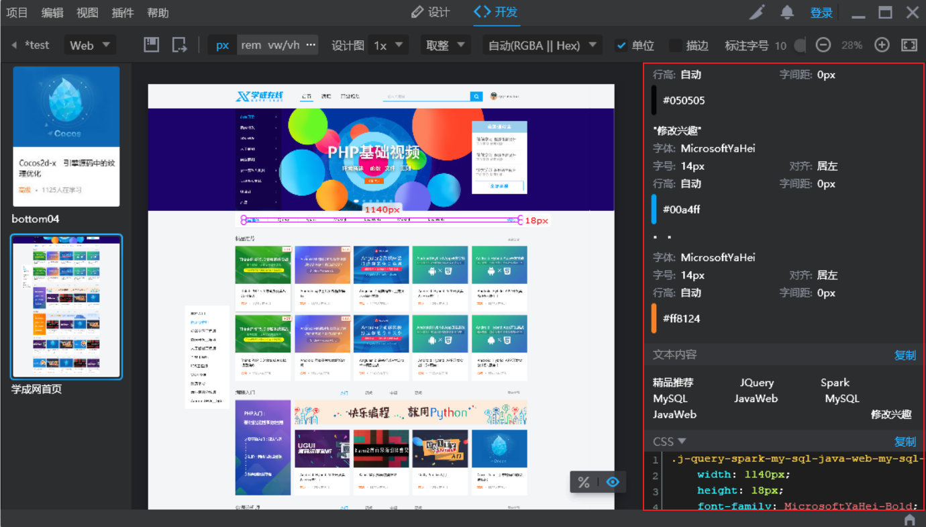The width and height of the screenshot is (926, 527).
Task: Expand the CSS language dropdown arrow
Action: (x=682, y=441)
